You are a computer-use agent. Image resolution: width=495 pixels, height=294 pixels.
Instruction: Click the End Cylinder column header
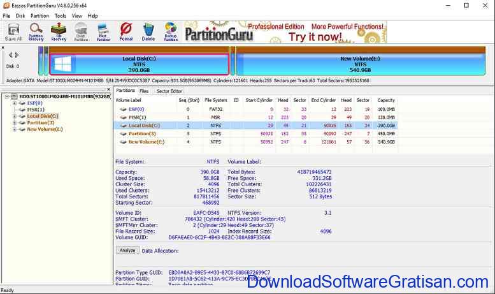(323, 101)
